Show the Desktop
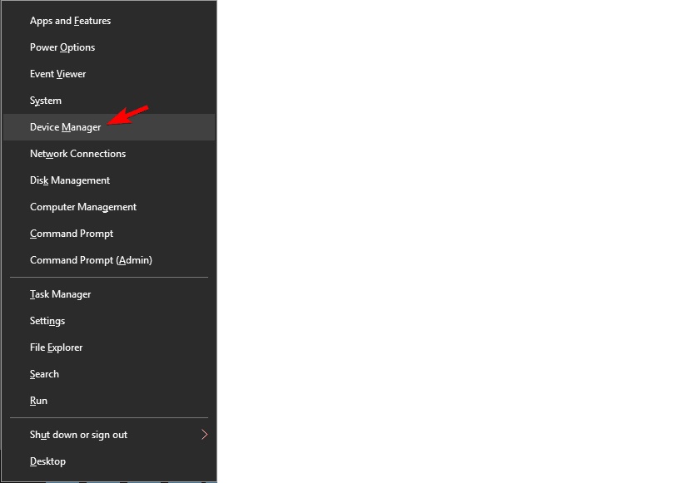The image size is (682, 483). pos(109,461)
